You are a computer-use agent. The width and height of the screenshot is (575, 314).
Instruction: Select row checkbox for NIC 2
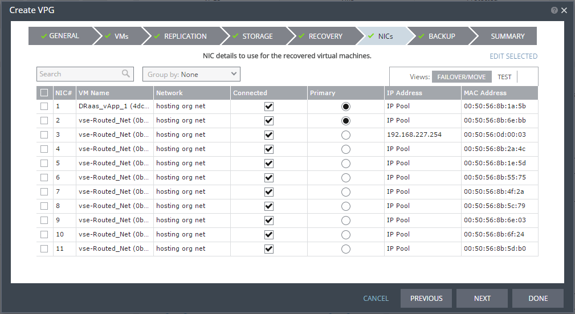(x=44, y=120)
